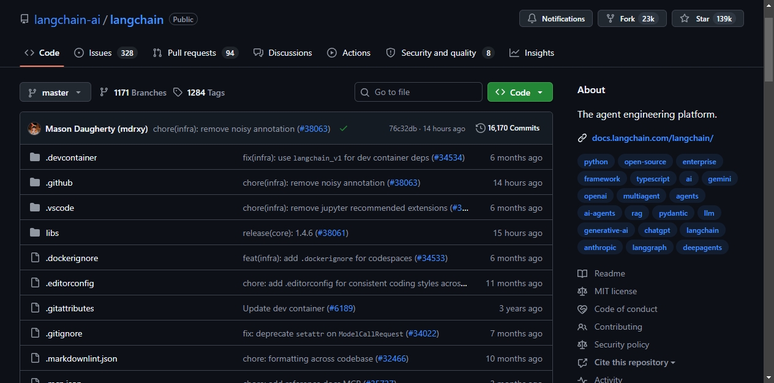Click the .dockerignore file icon

point(35,258)
